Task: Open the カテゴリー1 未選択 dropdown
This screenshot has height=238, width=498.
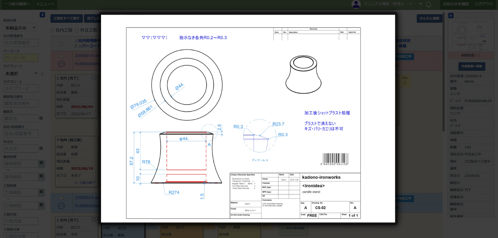Action: pos(21,73)
